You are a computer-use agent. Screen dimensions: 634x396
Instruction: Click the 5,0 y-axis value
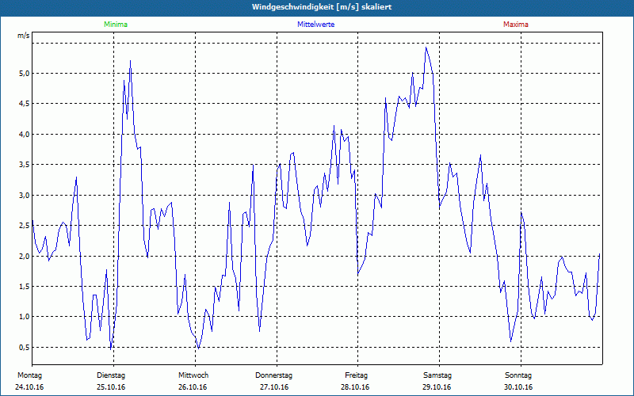coord(25,74)
